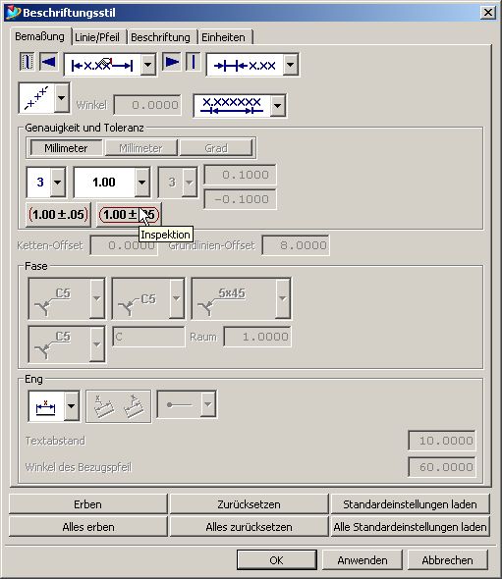
Task: Toggle the right-pointing arrowhead icon
Action: coord(172,61)
